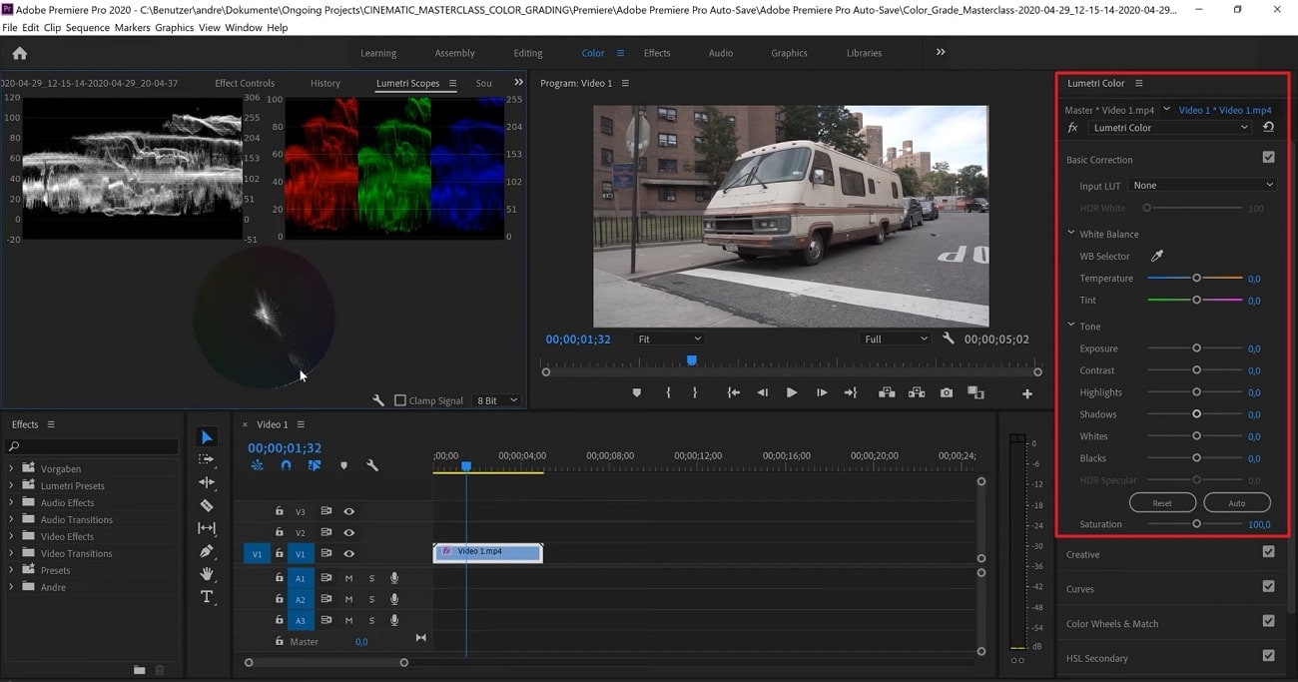Click the WB Selector eyedropper
The height and width of the screenshot is (682, 1298).
(x=1157, y=257)
